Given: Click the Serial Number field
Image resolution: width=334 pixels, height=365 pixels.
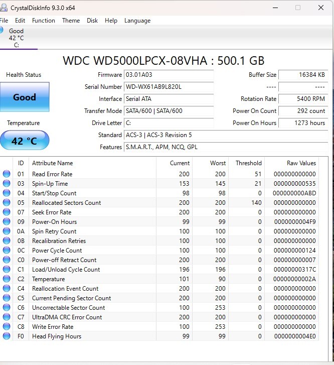Looking at the screenshot, I should click(169, 87).
